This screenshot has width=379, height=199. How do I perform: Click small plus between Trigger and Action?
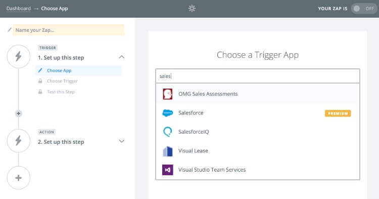click(19, 113)
